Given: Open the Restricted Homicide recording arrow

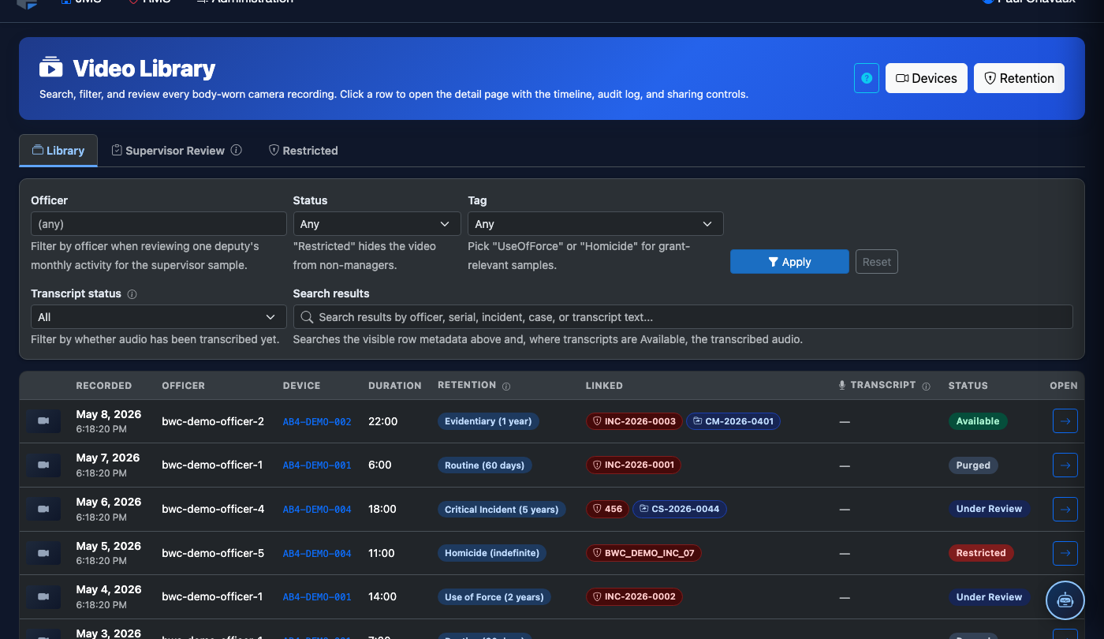Looking at the screenshot, I should 1065,553.
